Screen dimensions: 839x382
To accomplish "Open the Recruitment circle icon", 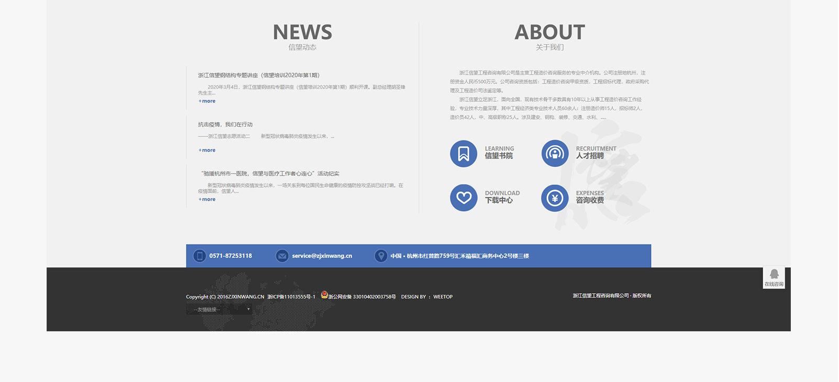I will [555, 154].
